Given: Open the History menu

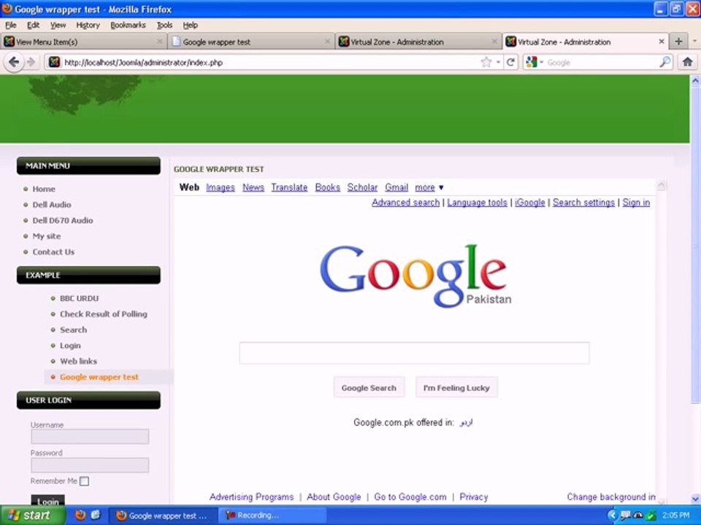Looking at the screenshot, I should point(88,25).
